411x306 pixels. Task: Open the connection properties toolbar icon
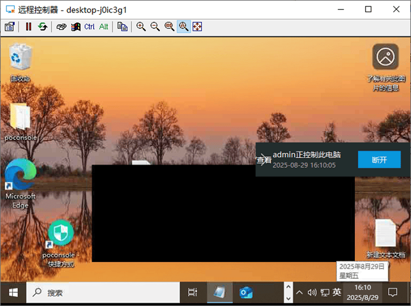click(x=10, y=27)
